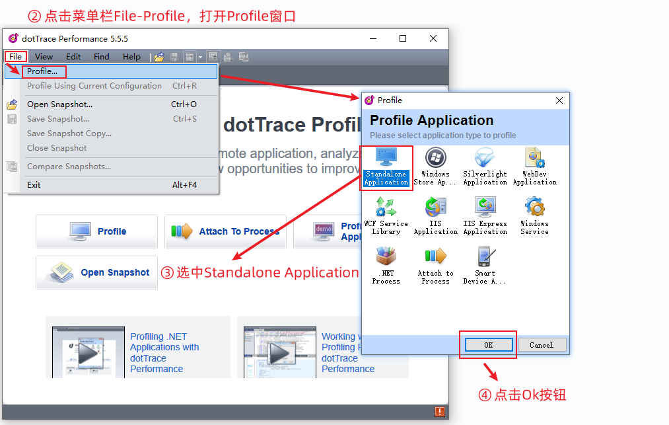
Task: Select Attach to Process dialog icon
Action: 435,266
